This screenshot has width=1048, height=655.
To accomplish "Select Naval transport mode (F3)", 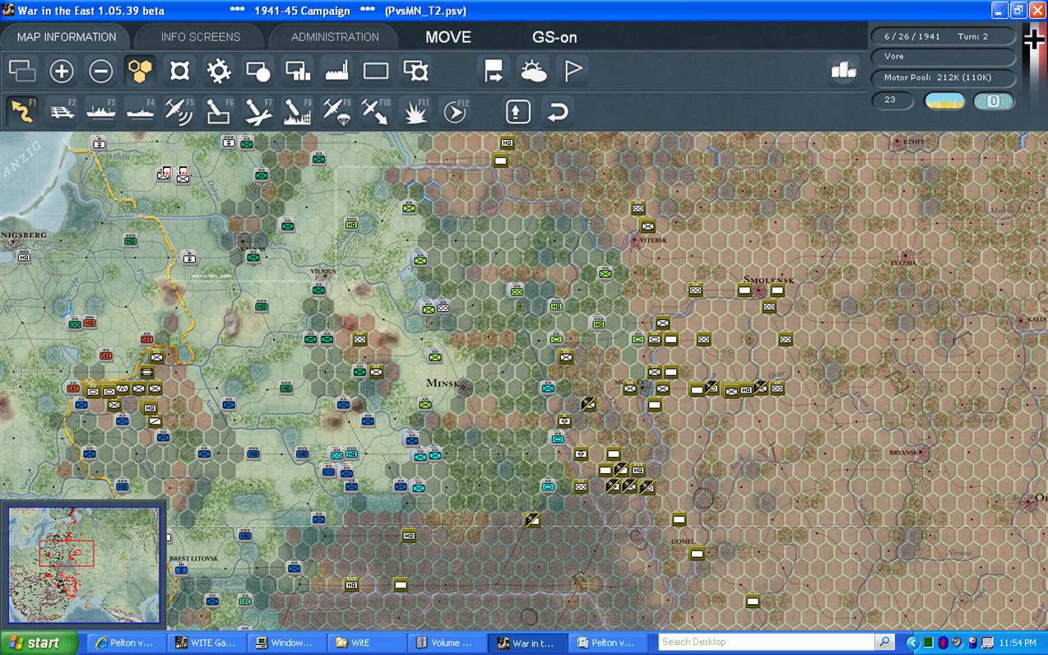I will click(100, 111).
